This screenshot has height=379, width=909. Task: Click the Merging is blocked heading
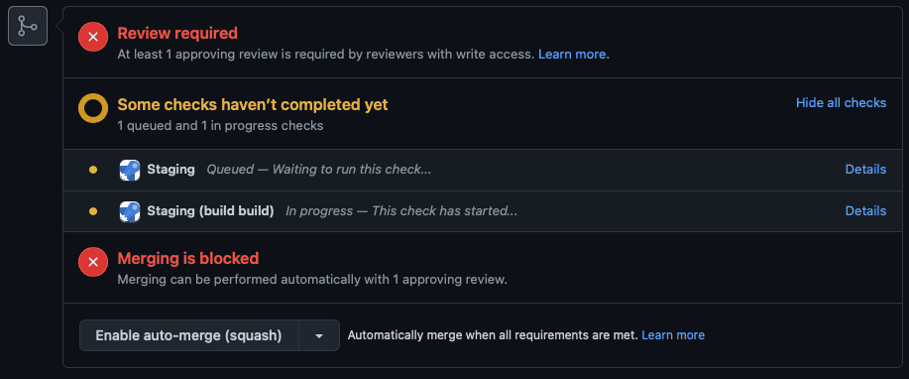[187, 258]
